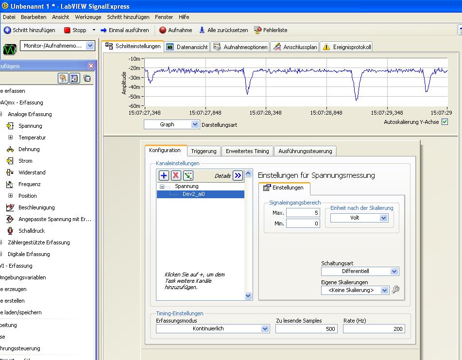Viewport: 462px width, 360px height.
Task: Switch to the Triggerung tab
Action: [204, 151]
